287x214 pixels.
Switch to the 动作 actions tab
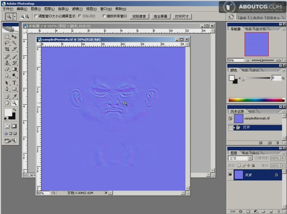(x=251, y=111)
